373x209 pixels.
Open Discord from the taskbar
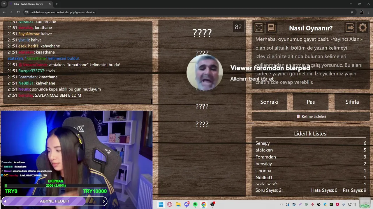[187, 204]
